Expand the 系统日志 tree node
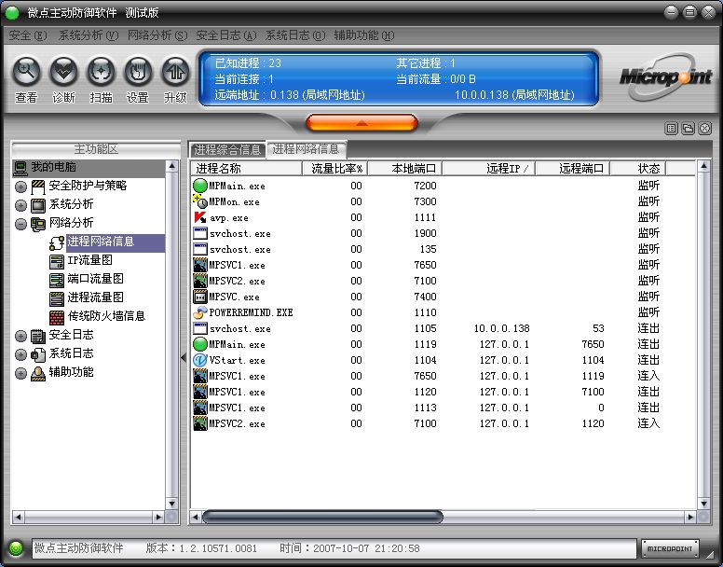The height and width of the screenshot is (567, 723). 20,354
